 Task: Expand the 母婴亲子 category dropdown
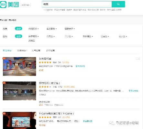click(70, 29)
